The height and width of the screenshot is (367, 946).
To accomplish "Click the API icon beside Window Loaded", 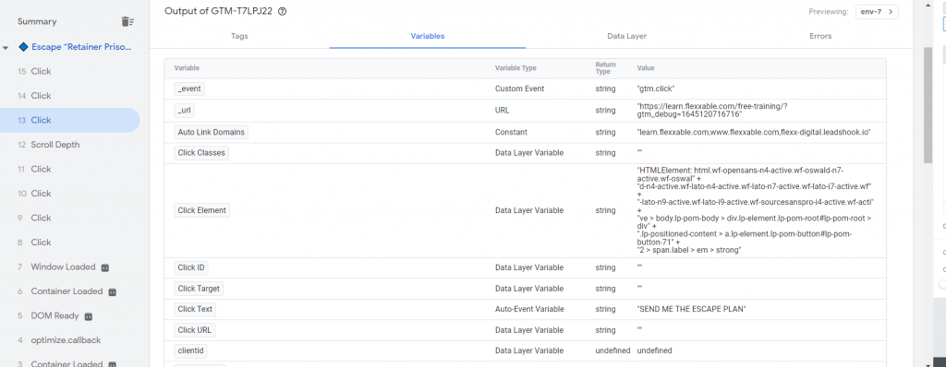I will [104, 267].
